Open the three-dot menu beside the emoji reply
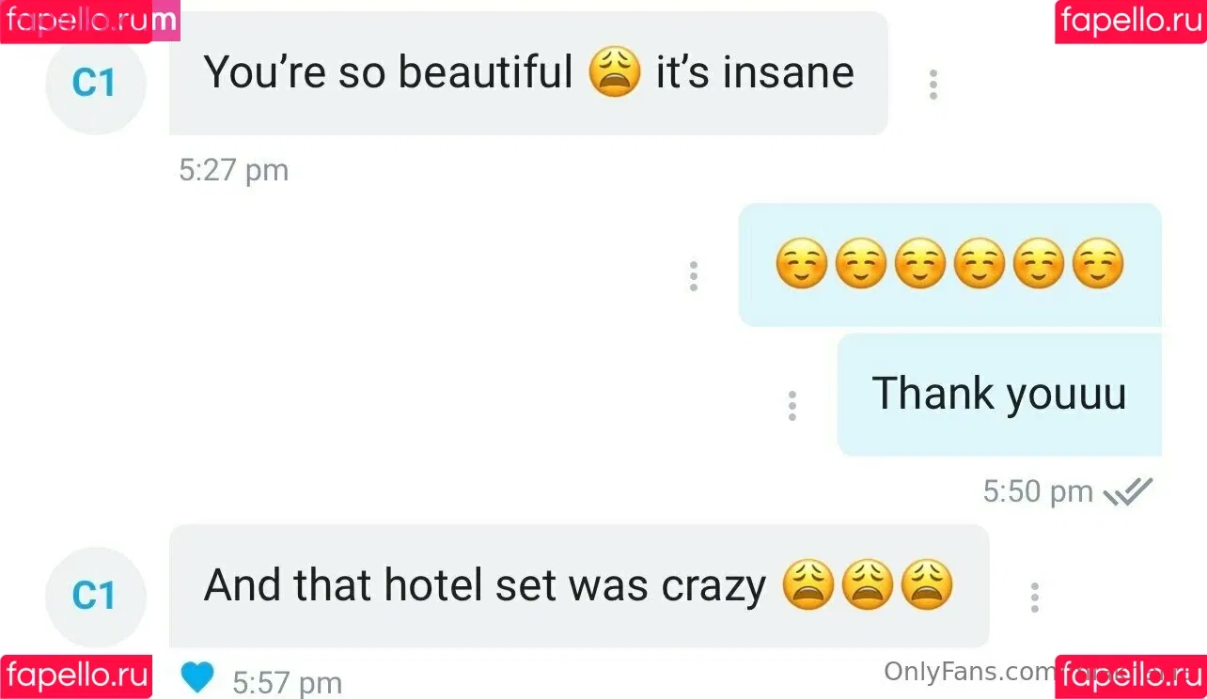 (693, 276)
